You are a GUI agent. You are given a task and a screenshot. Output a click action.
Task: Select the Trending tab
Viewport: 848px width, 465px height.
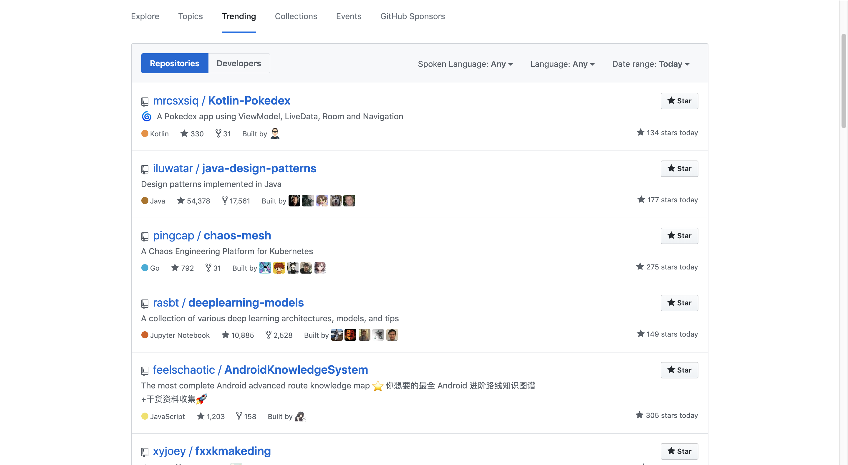tap(239, 16)
